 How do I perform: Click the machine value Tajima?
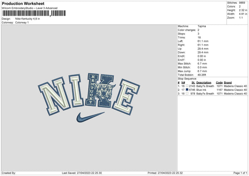click(202, 26)
